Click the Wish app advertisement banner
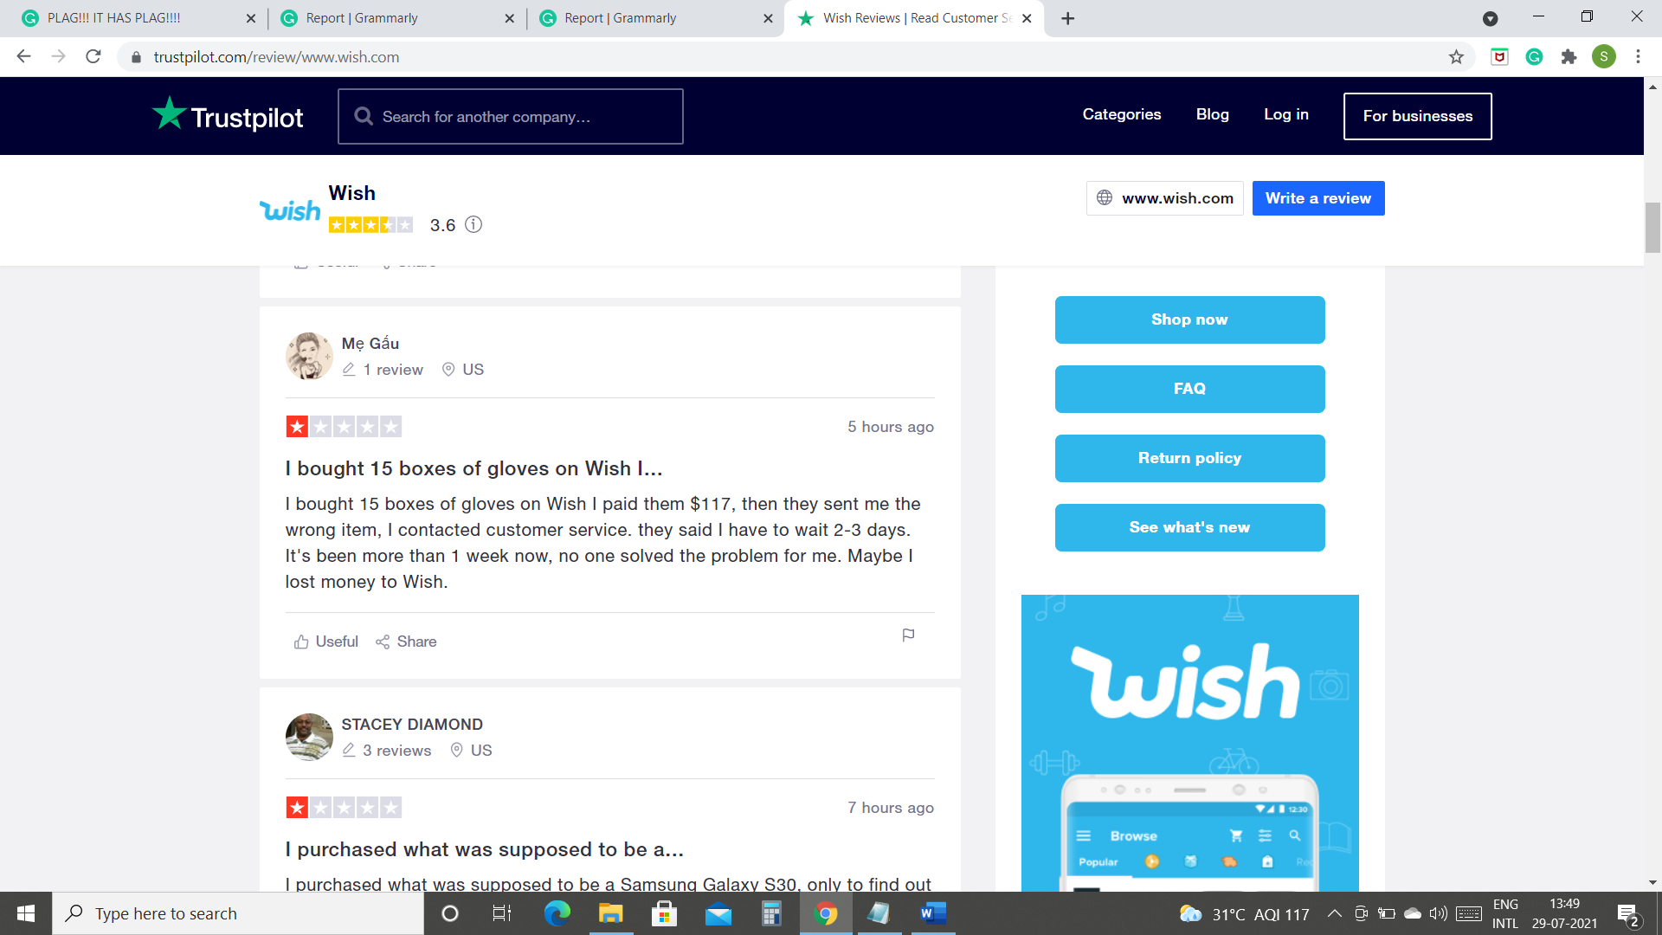The image size is (1662, 935). [1189, 743]
